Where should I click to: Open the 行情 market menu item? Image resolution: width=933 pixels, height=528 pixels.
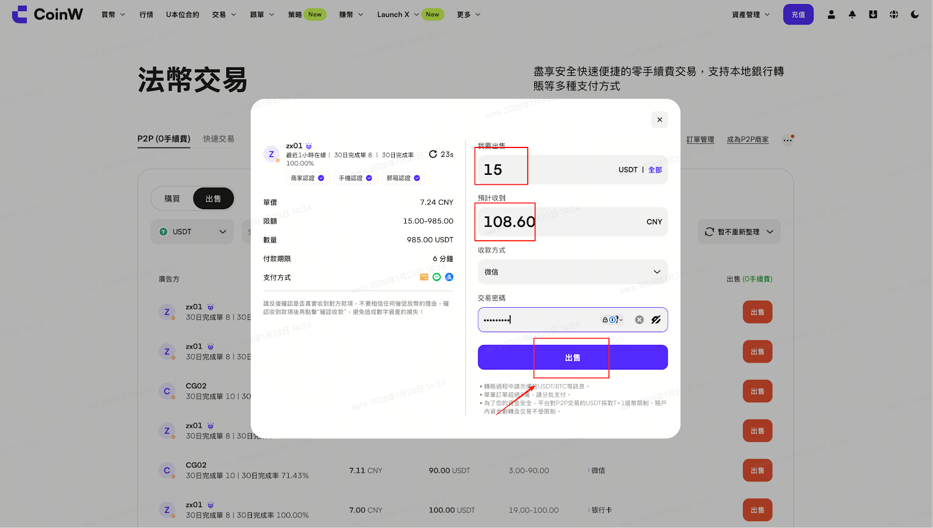tap(146, 15)
